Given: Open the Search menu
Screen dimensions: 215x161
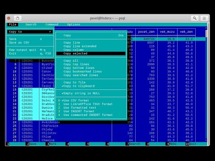Looking at the screenshot, I should [31, 25].
